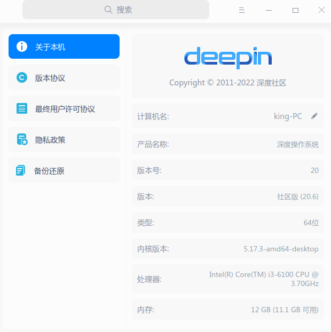Screen dimensions: 331x332
Task: Click the king-PC computer name value
Action: point(288,116)
